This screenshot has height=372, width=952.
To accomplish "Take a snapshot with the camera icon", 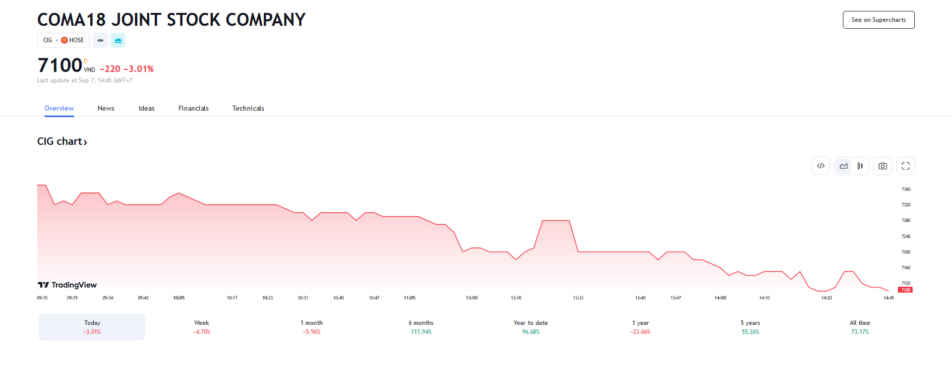I will (883, 166).
